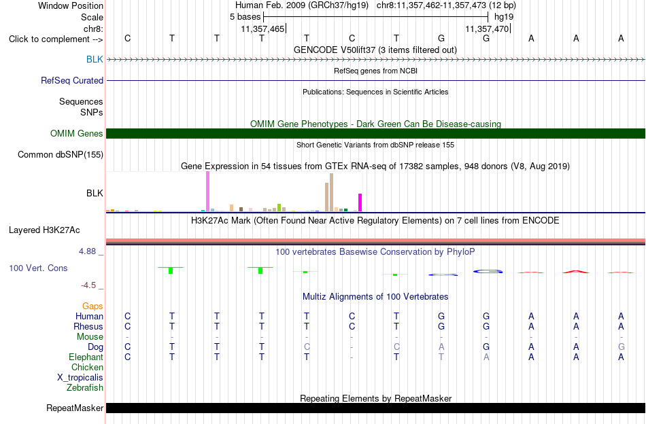646x424 pixels.
Task: Click the 'Dog' species label
Action: 96,347
